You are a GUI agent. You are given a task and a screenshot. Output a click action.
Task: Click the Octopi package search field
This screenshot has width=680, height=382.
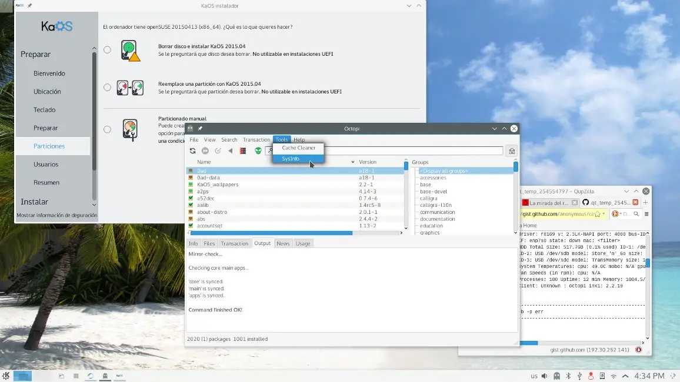pyautogui.click(x=414, y=150)
